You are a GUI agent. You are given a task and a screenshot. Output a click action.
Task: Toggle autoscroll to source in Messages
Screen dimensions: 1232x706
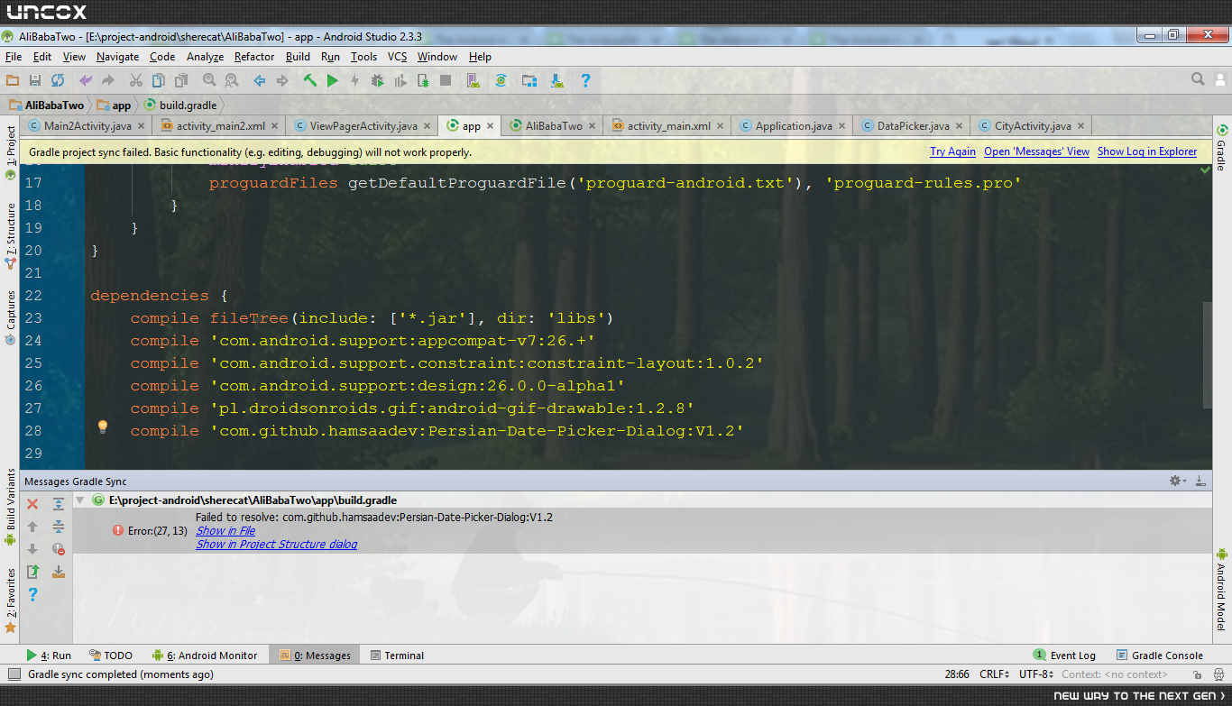[59, 572]
